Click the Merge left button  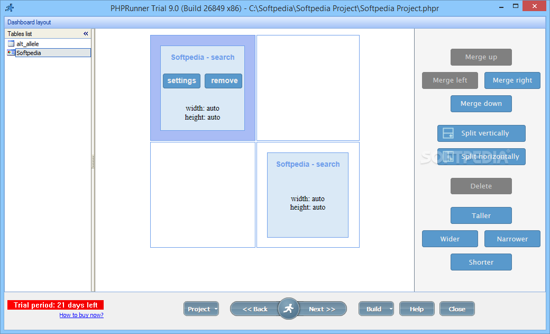(x=450, y=80)
